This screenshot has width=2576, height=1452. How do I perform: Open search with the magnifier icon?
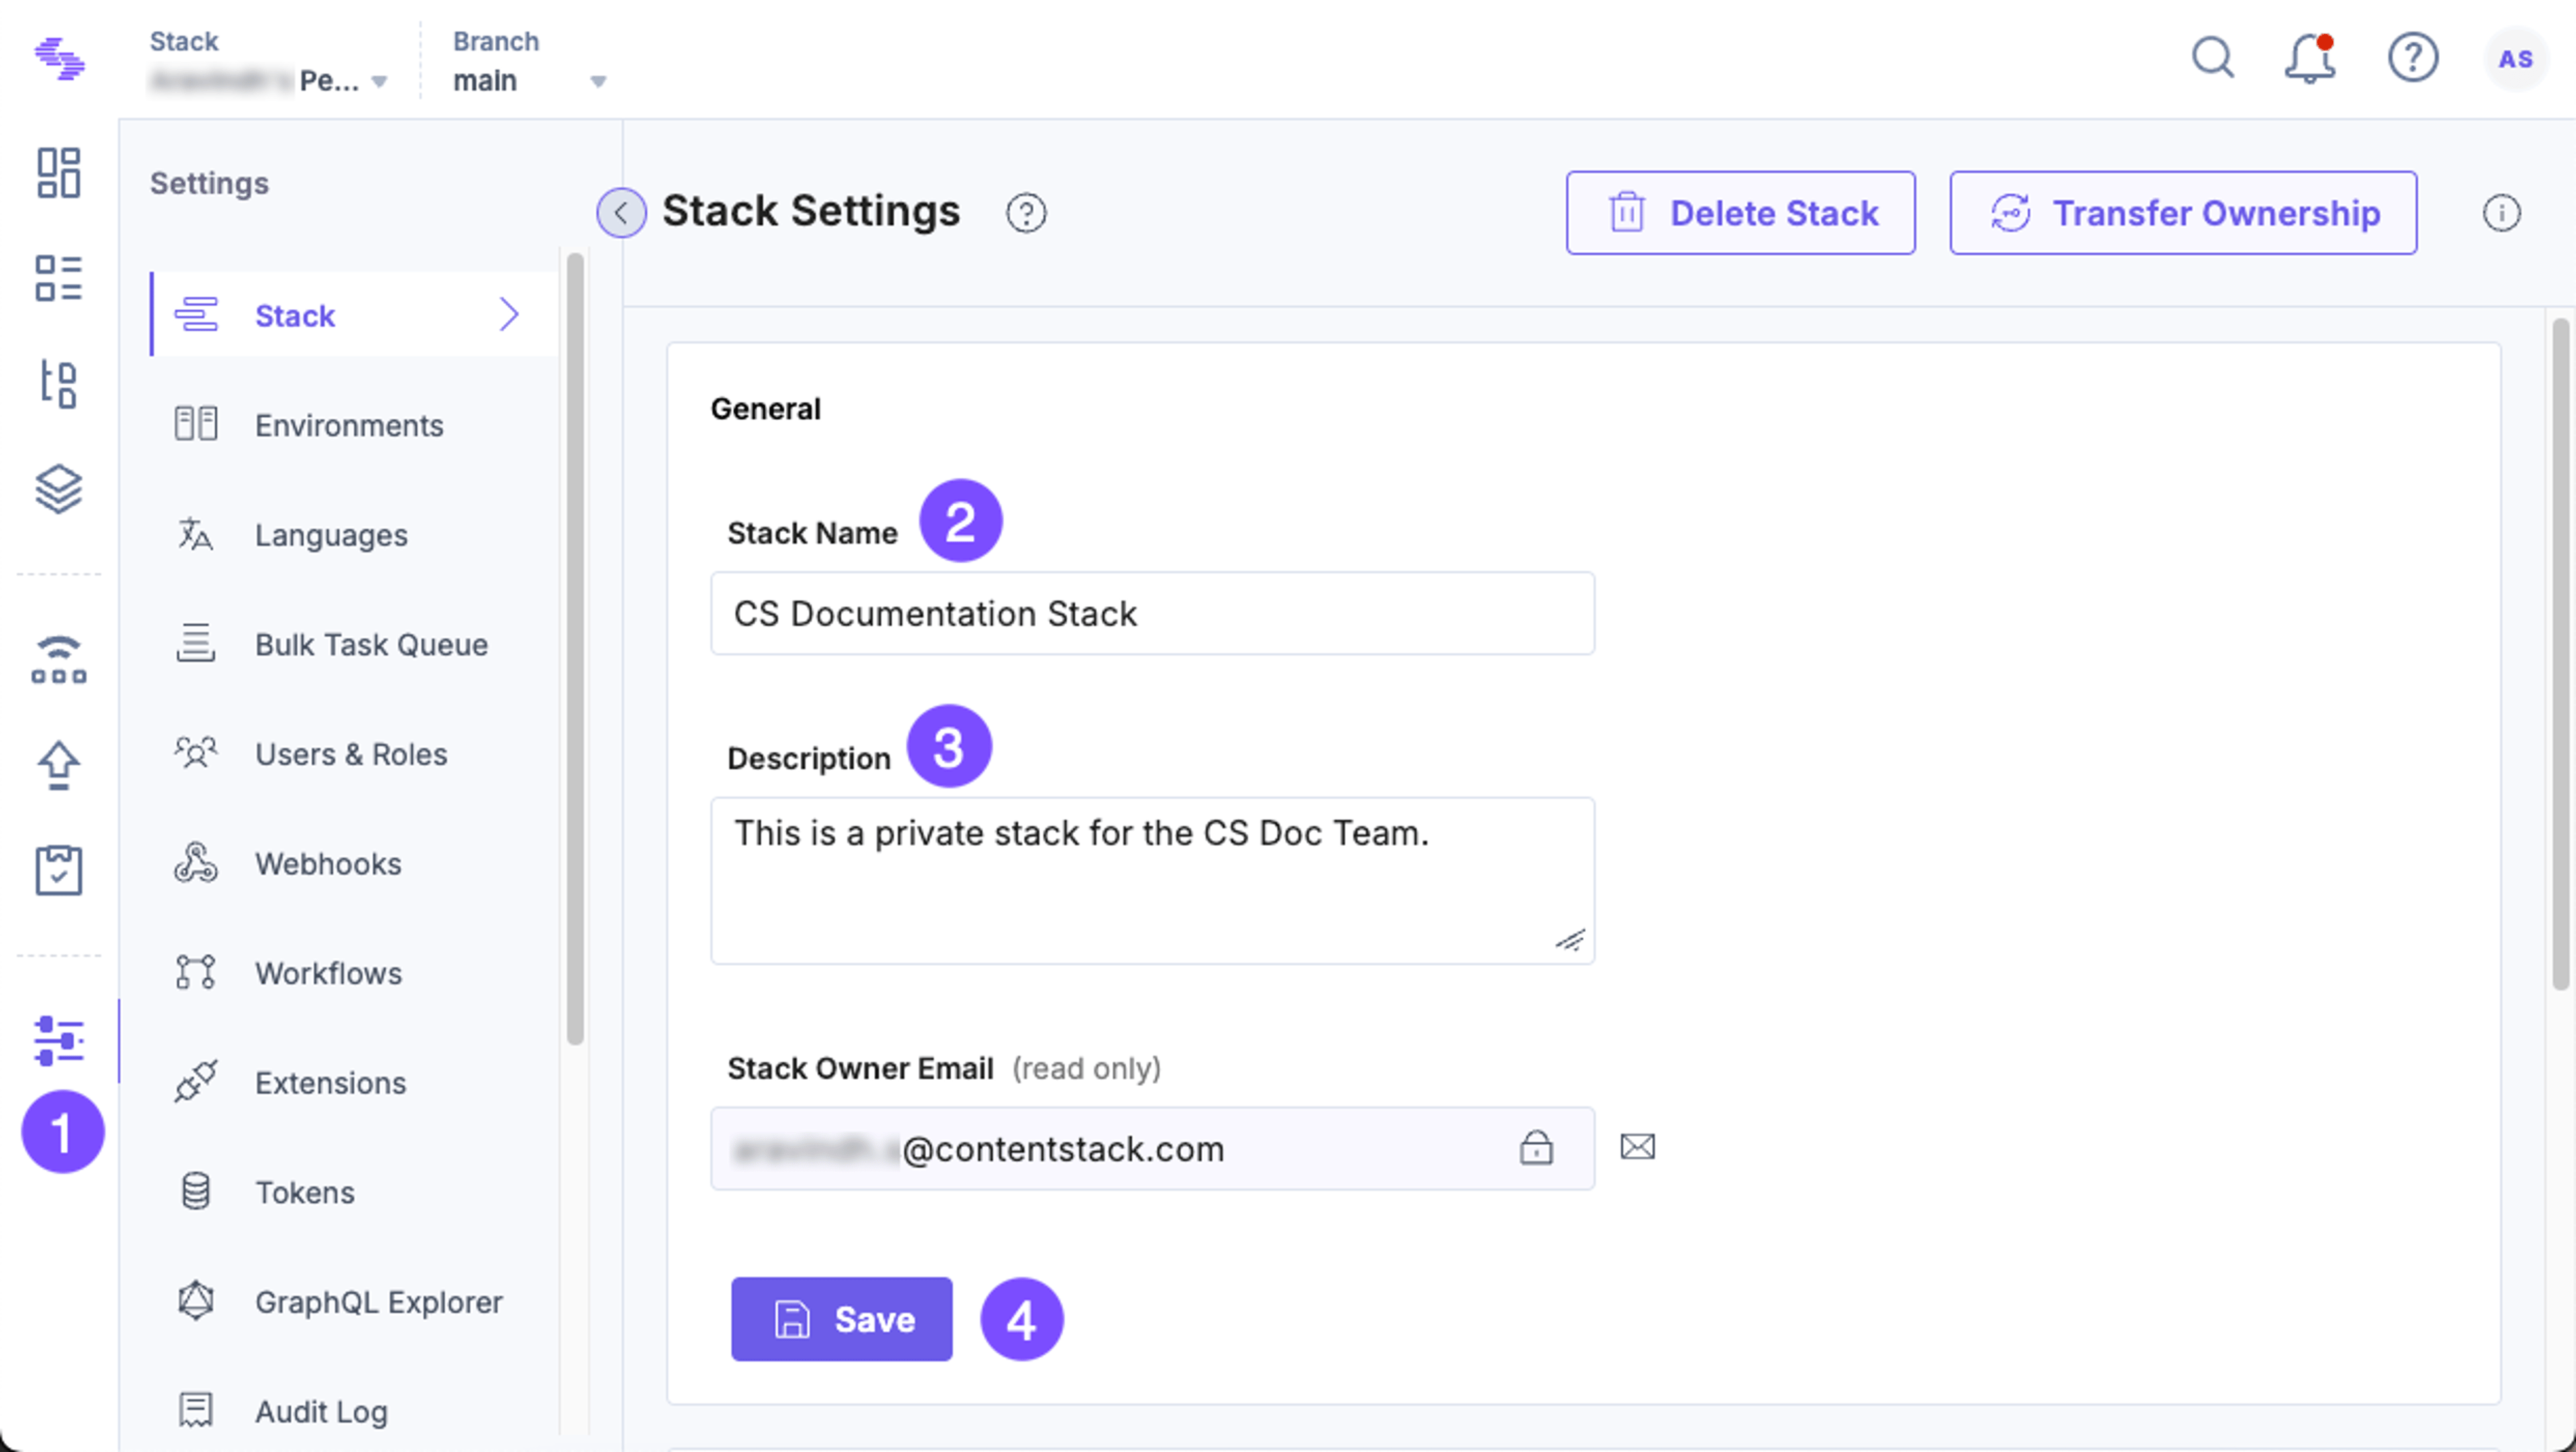2212,58
